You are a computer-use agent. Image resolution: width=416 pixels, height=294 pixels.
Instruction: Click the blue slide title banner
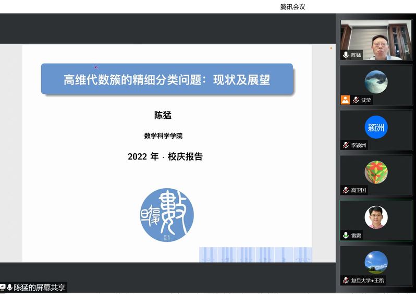167,79
